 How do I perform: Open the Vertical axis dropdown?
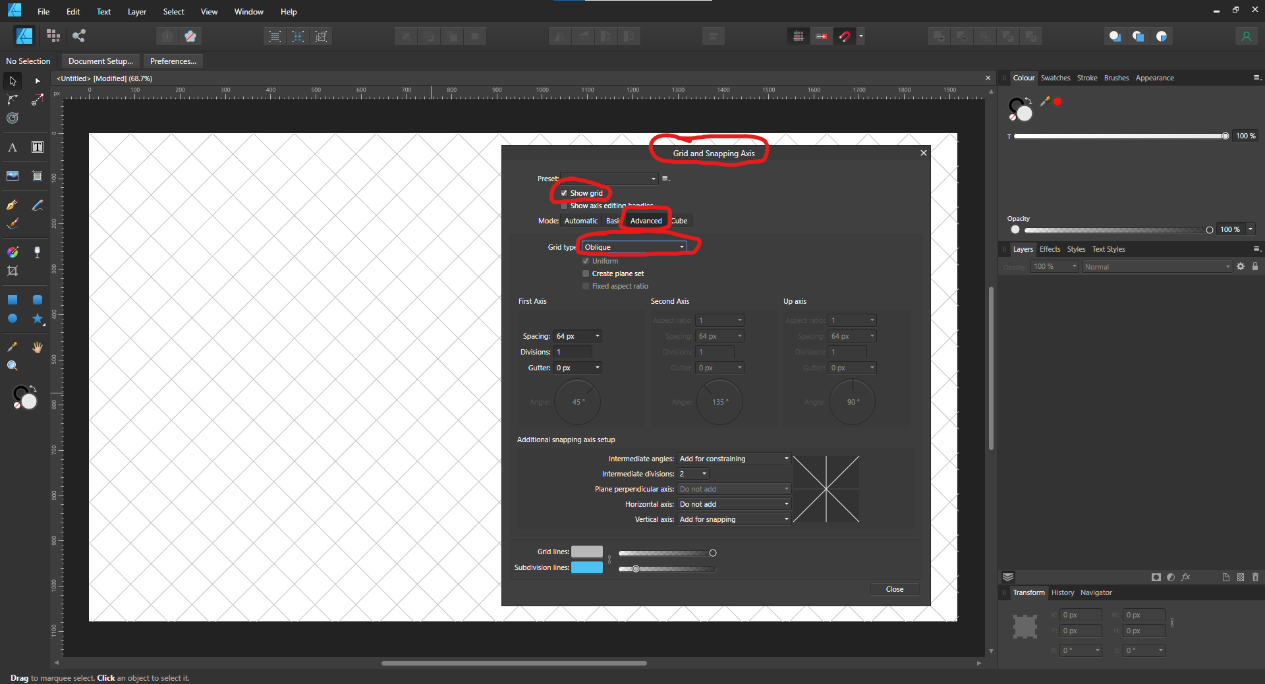click(x=733, y=519)
